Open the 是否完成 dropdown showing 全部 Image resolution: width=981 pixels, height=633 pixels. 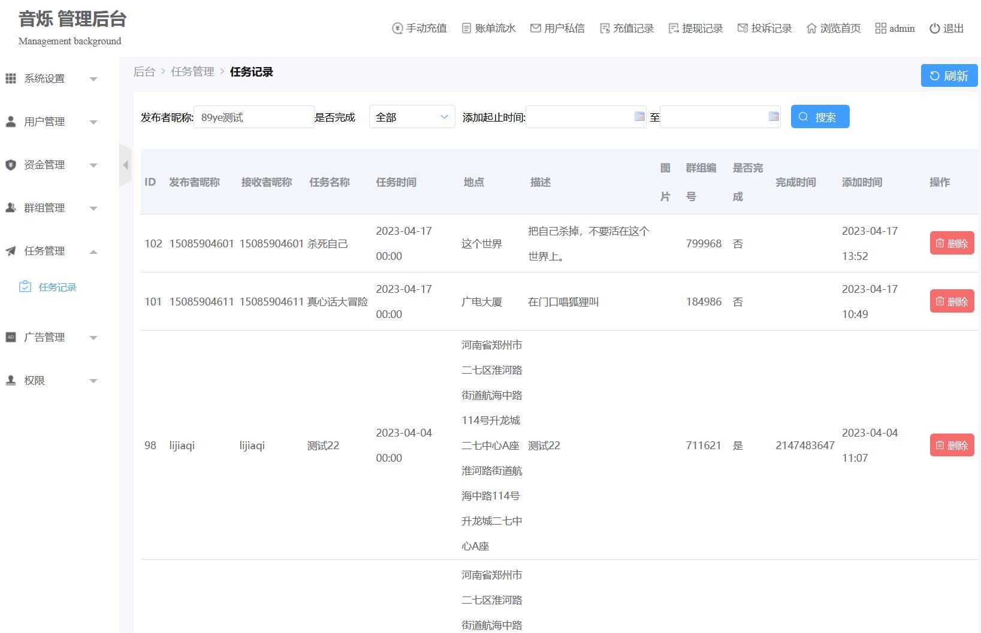click(412, 117)
